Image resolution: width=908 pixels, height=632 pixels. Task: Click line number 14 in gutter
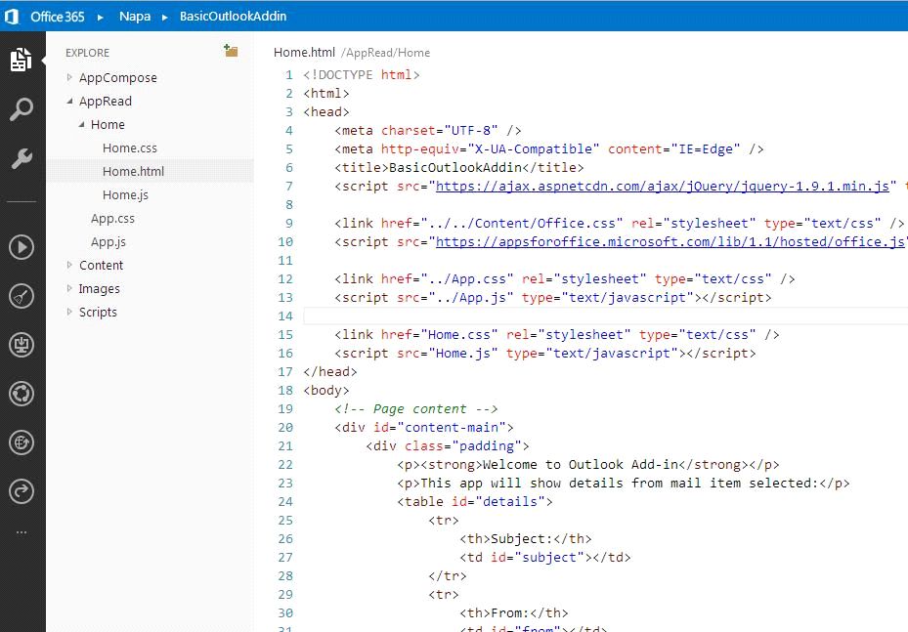(285, 316)
